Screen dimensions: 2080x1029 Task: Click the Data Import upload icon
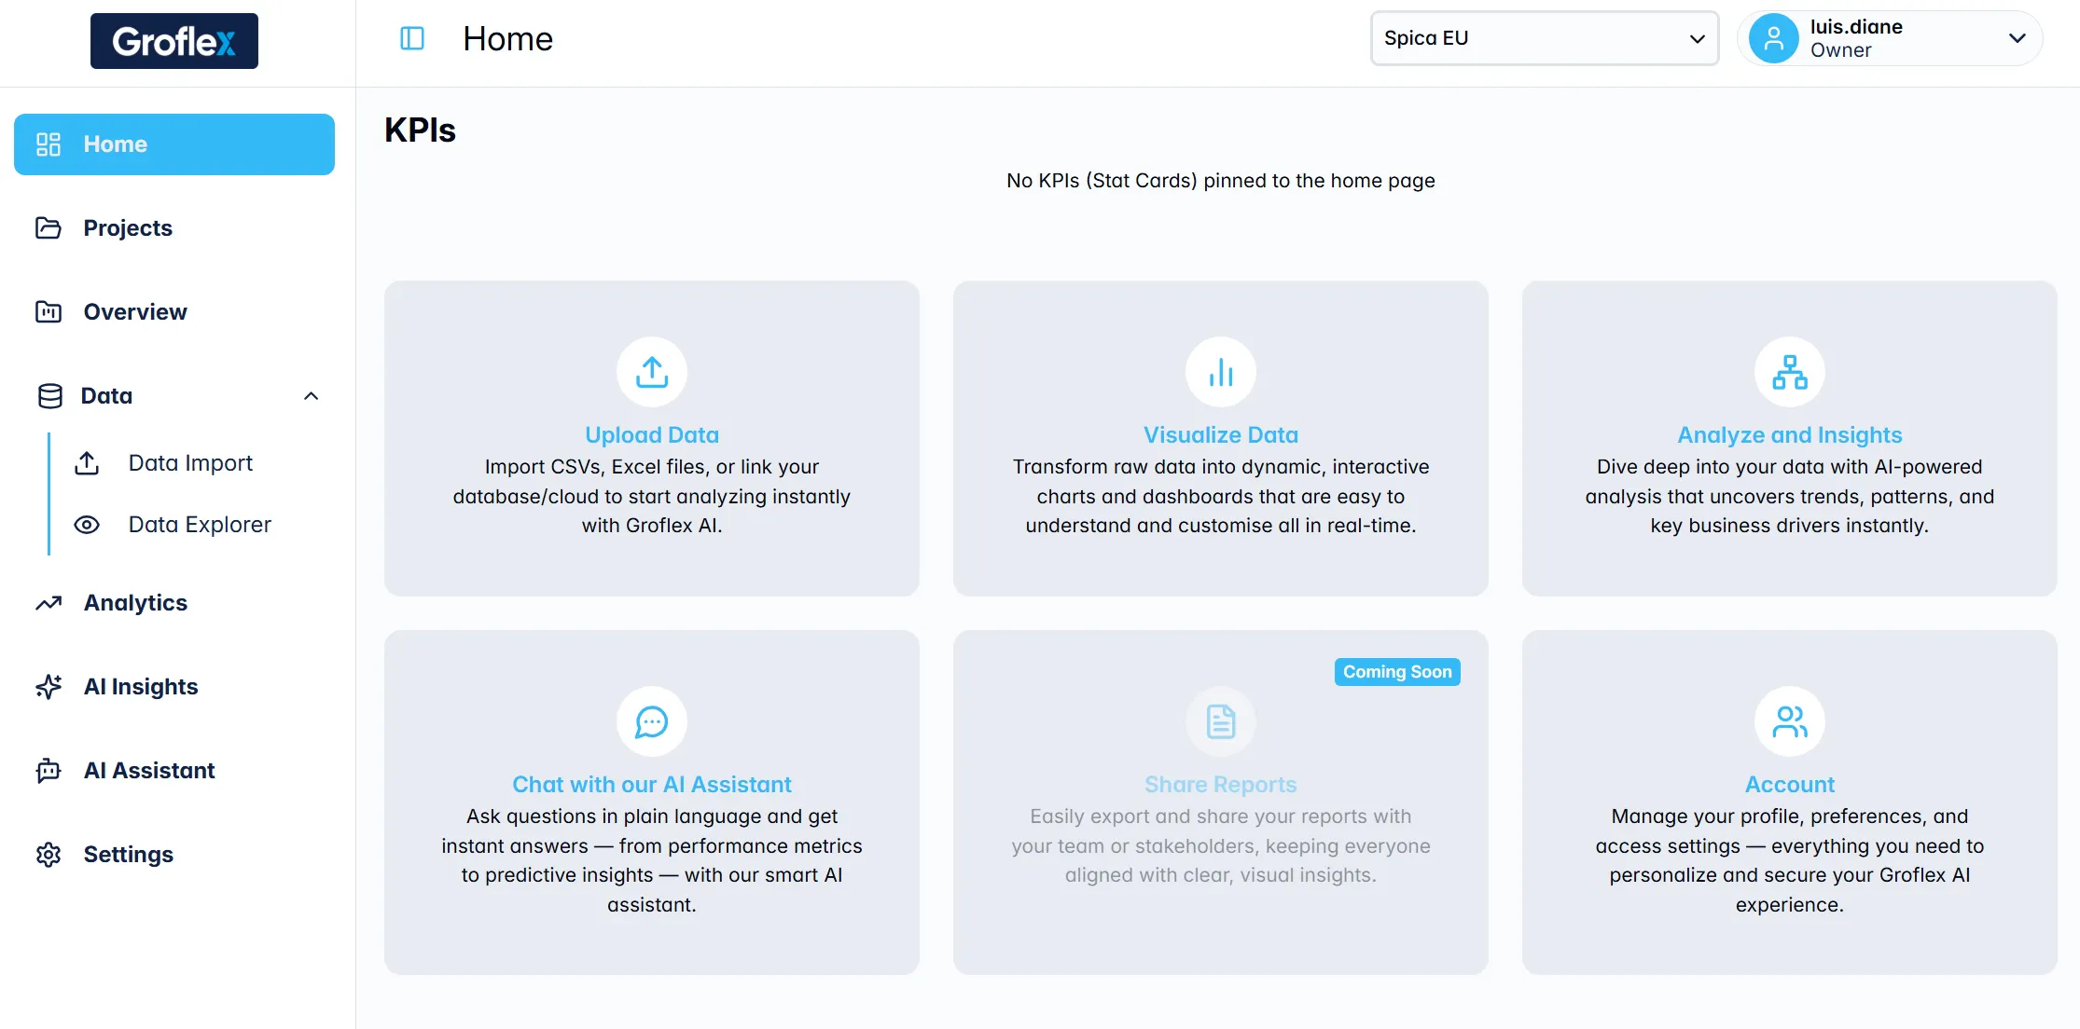(x=87, y=463)
